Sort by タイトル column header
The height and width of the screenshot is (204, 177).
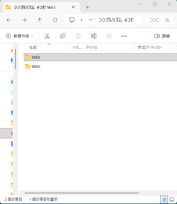coord(92,48)
